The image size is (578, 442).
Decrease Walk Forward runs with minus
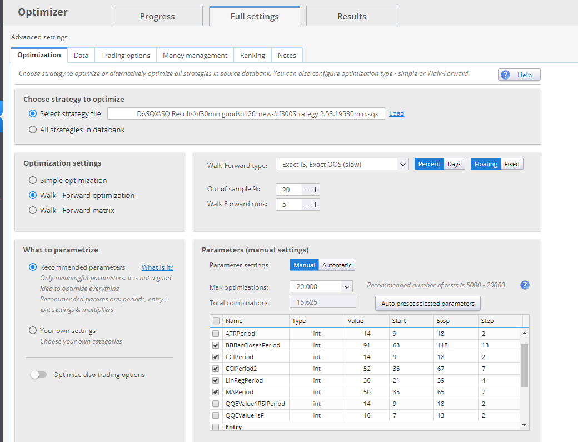pos(306,205)
